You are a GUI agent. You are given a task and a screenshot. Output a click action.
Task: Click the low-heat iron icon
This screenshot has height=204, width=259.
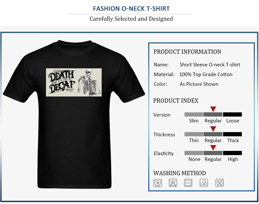point(204,183)
